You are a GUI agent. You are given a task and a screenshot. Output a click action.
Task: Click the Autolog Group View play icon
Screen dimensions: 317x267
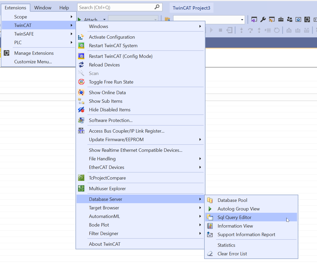(210, 209)
